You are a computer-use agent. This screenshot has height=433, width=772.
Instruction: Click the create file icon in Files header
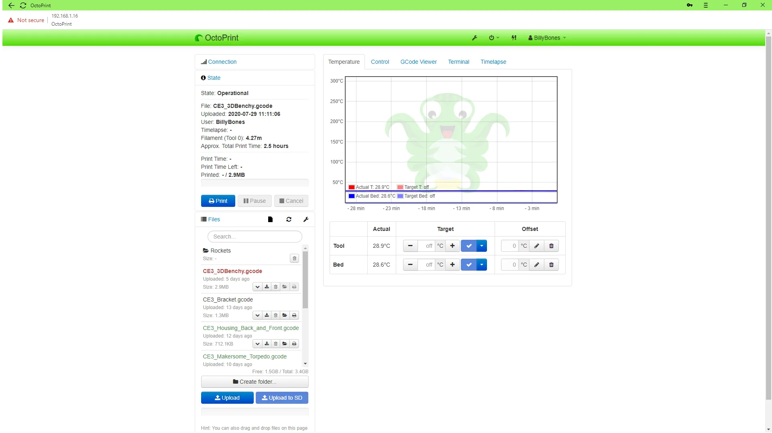270,219
